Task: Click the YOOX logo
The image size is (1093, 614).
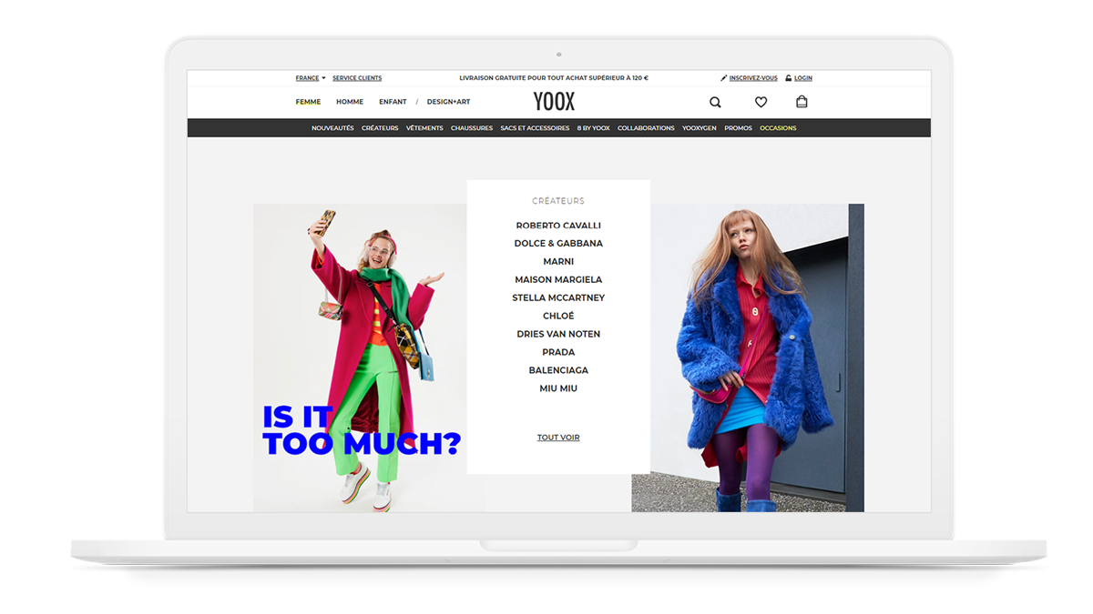Action: (x=554, y=101)
